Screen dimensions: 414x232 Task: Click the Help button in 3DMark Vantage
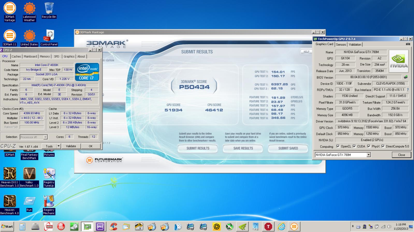point(306,52)
